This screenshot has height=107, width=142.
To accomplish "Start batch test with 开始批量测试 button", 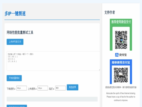I will point(14,78).
